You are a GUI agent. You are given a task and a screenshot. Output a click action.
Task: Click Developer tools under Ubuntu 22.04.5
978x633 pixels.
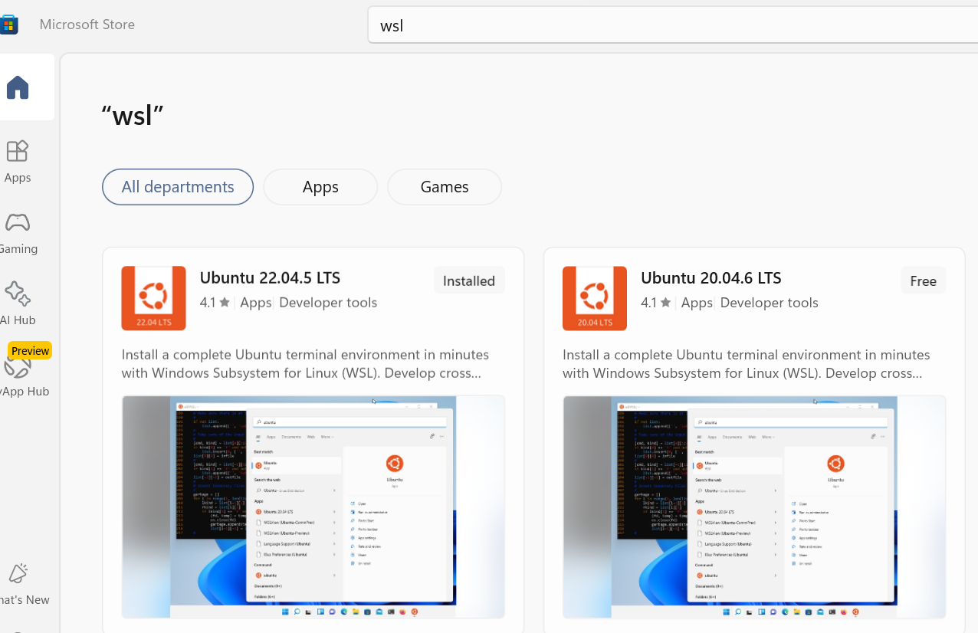[x=328, y=303]
